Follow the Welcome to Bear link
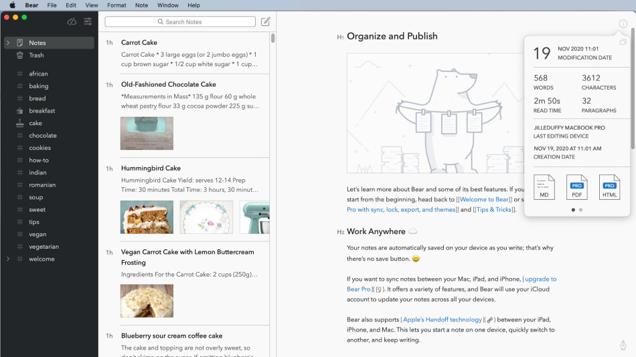 click(x=484, y=199)
